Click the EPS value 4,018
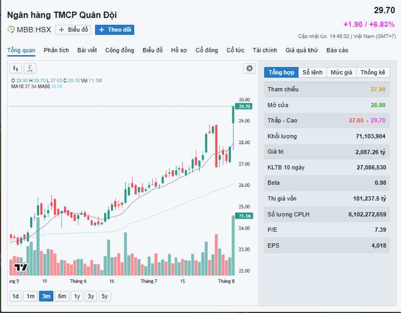 click(379, 245)
